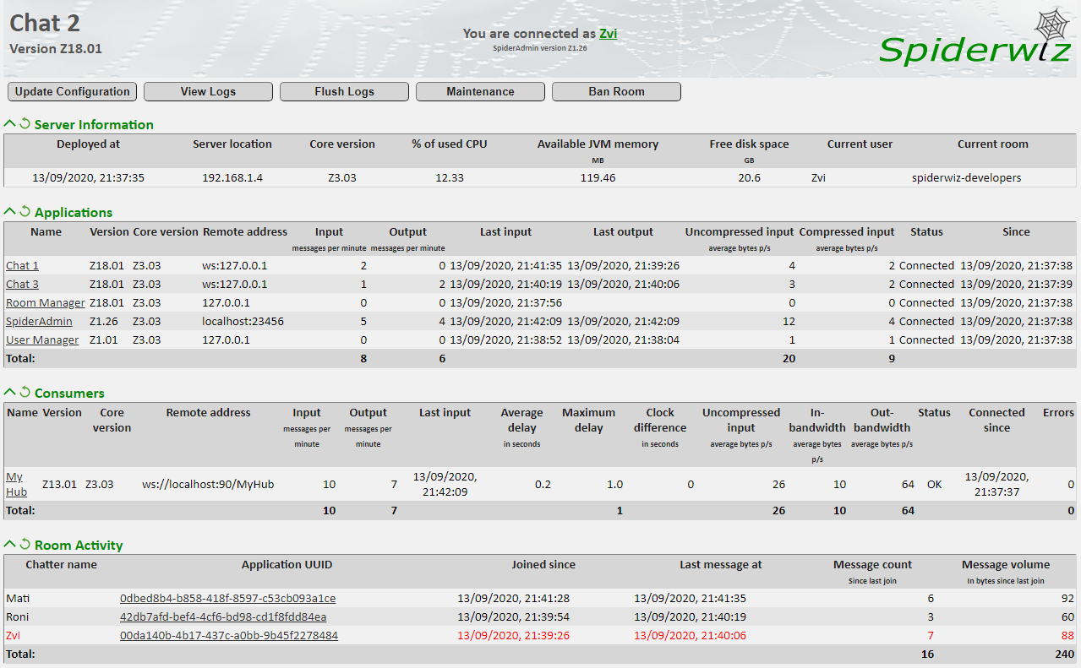This screenshot has width=1081, height=668.
Task: Click Flush Logs
Action: tap(344, 91)
